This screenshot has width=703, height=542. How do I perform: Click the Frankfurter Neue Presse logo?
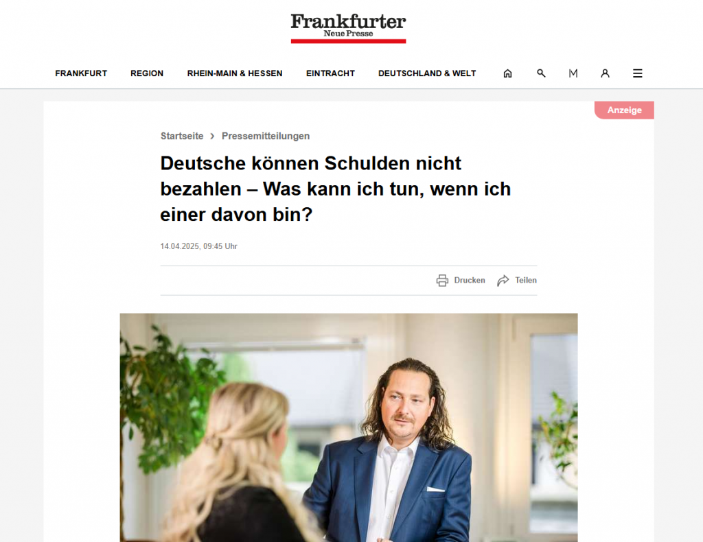[348, 28]
